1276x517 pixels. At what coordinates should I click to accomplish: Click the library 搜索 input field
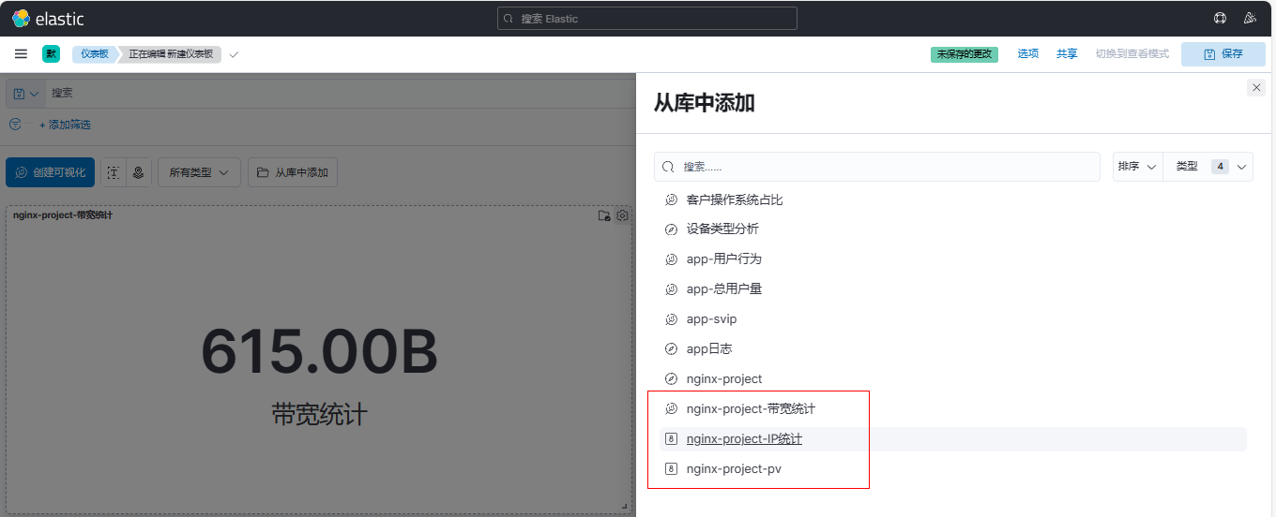click(877, 167)
